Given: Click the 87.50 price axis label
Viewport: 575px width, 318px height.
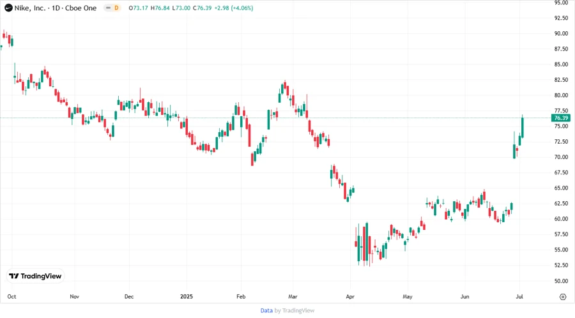Looking at the screenshot, I should [561, 49].
